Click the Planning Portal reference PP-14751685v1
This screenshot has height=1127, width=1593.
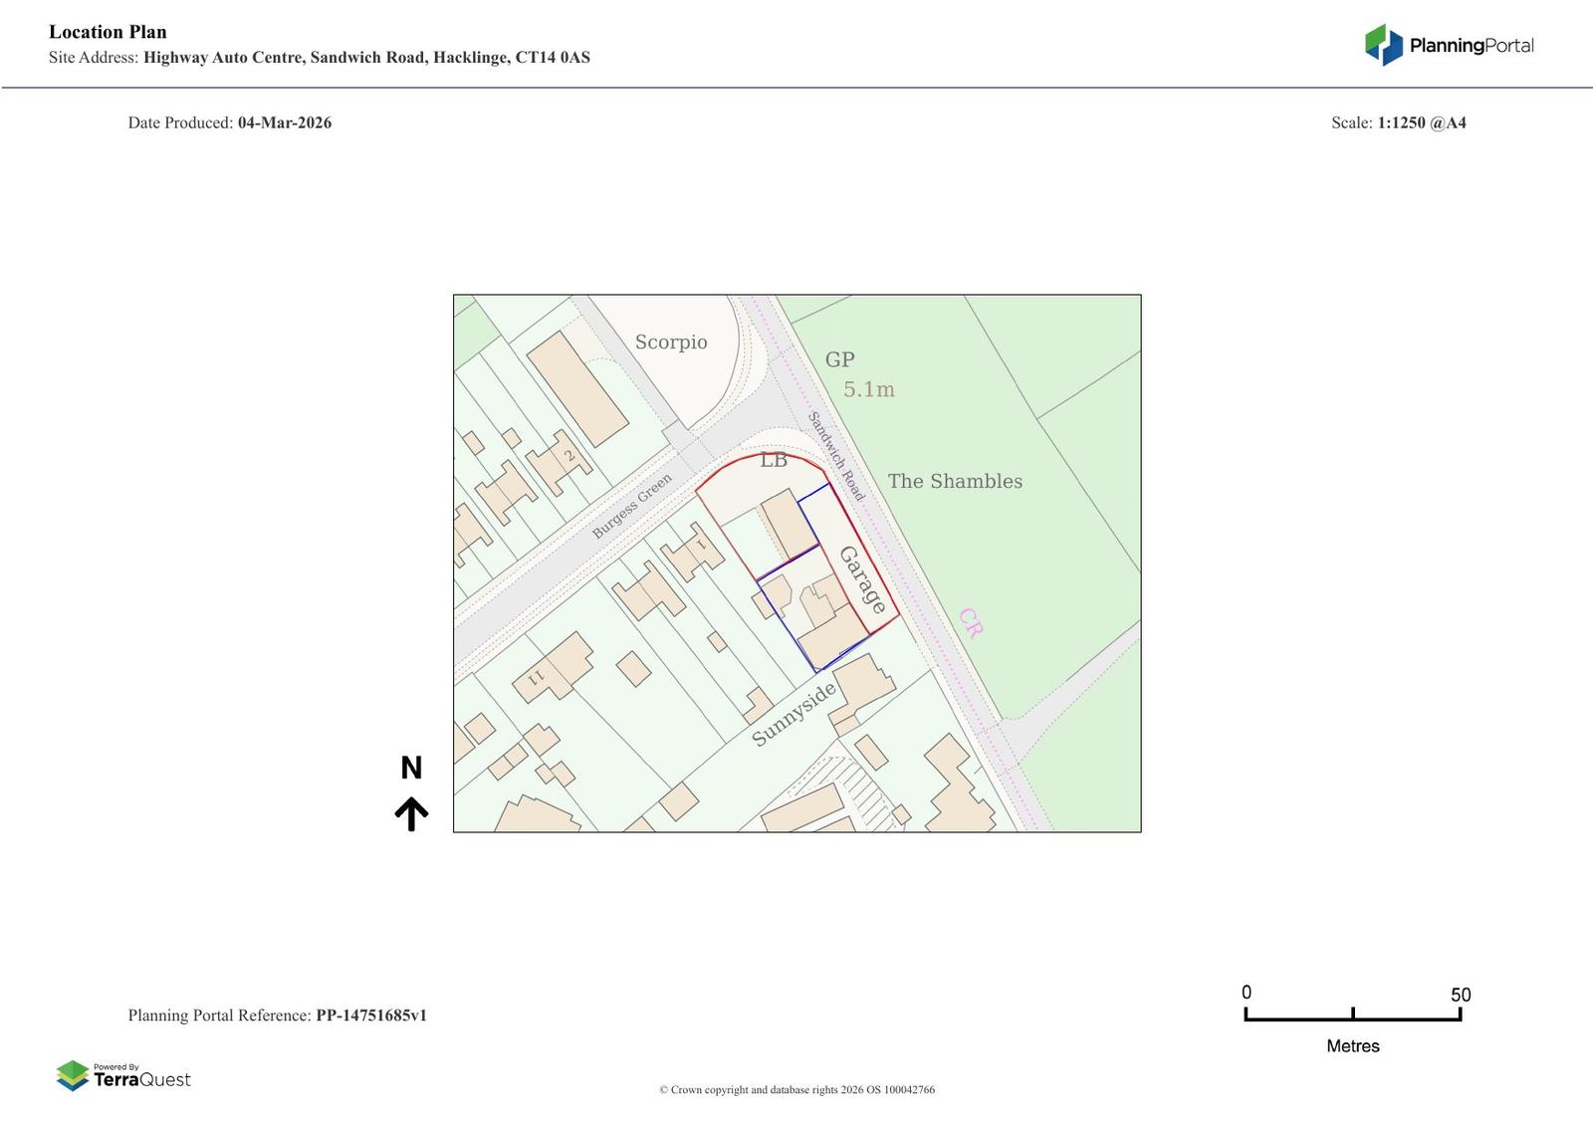tap(371, 1015)
